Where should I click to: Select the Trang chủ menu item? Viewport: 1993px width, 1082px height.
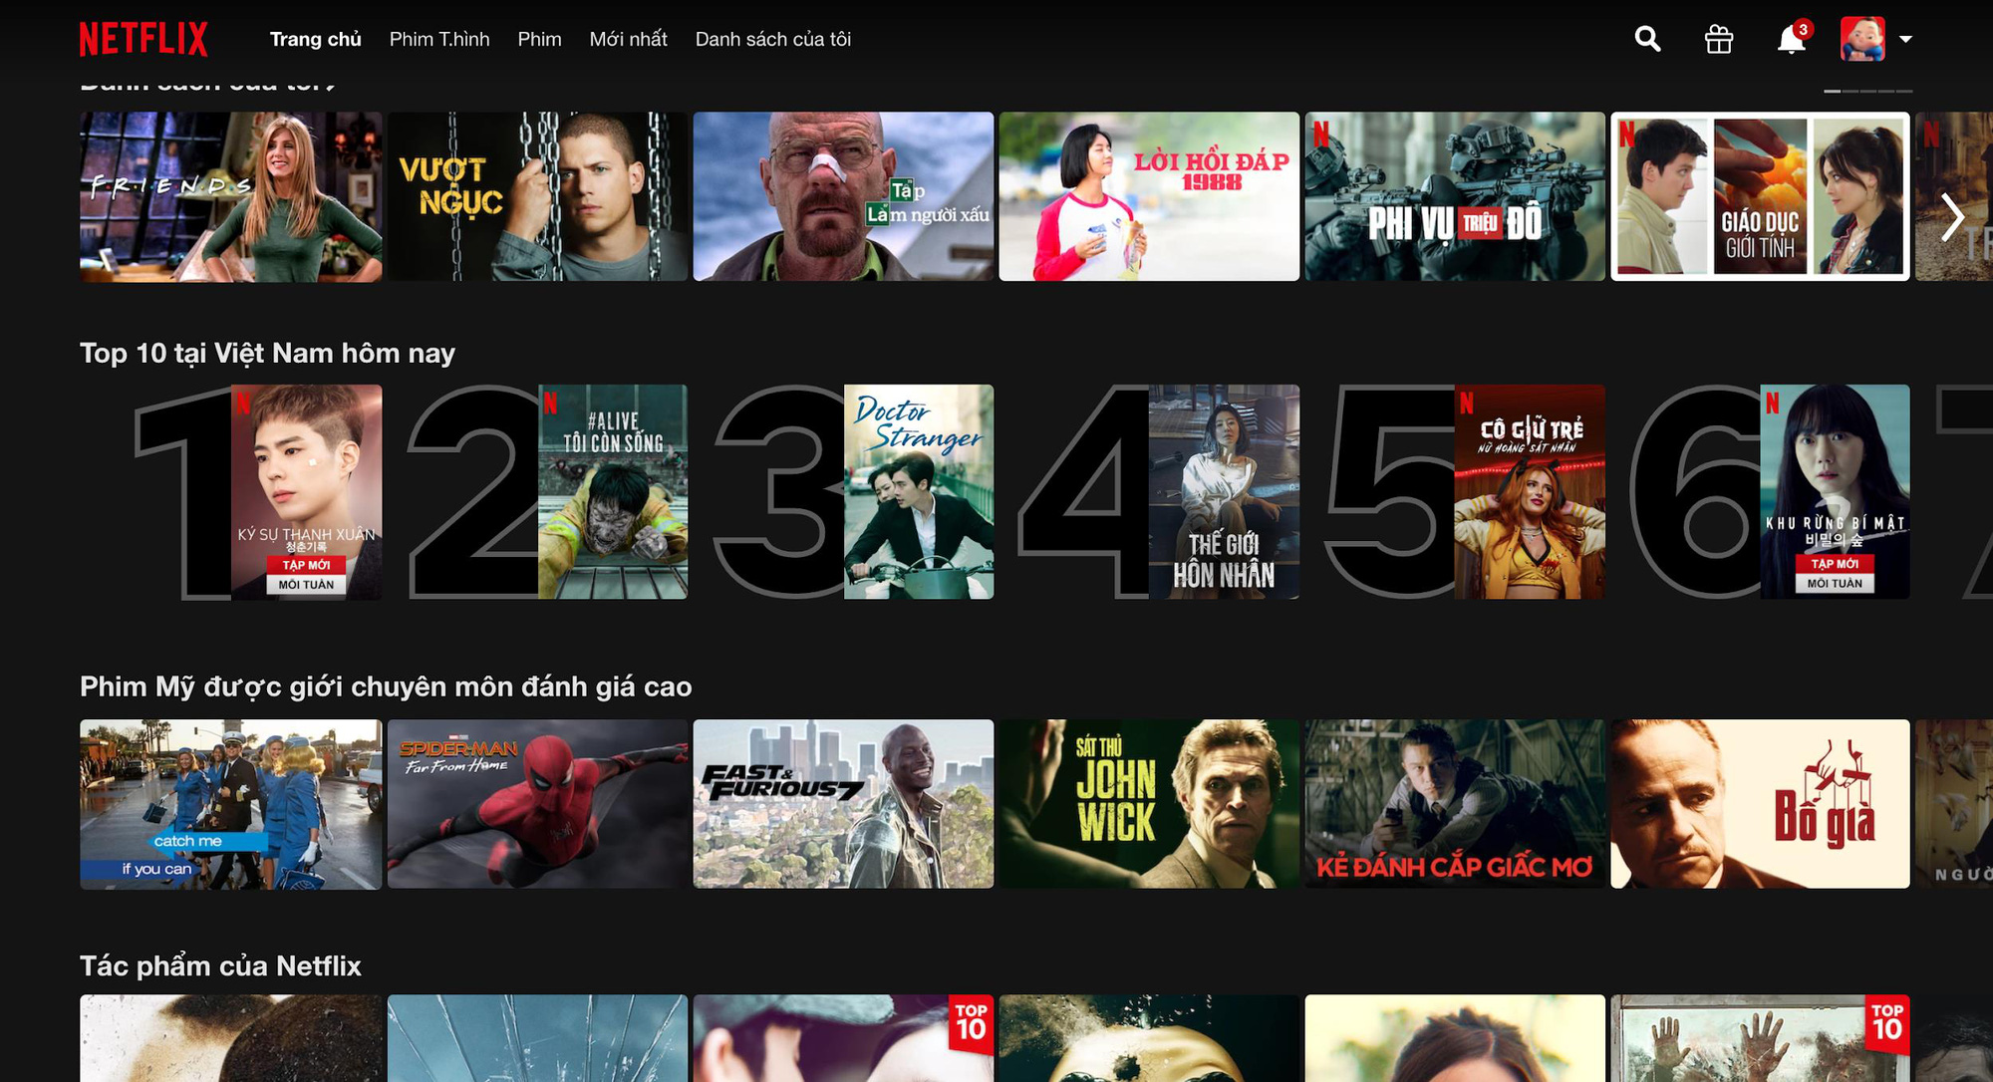(315, 39)
